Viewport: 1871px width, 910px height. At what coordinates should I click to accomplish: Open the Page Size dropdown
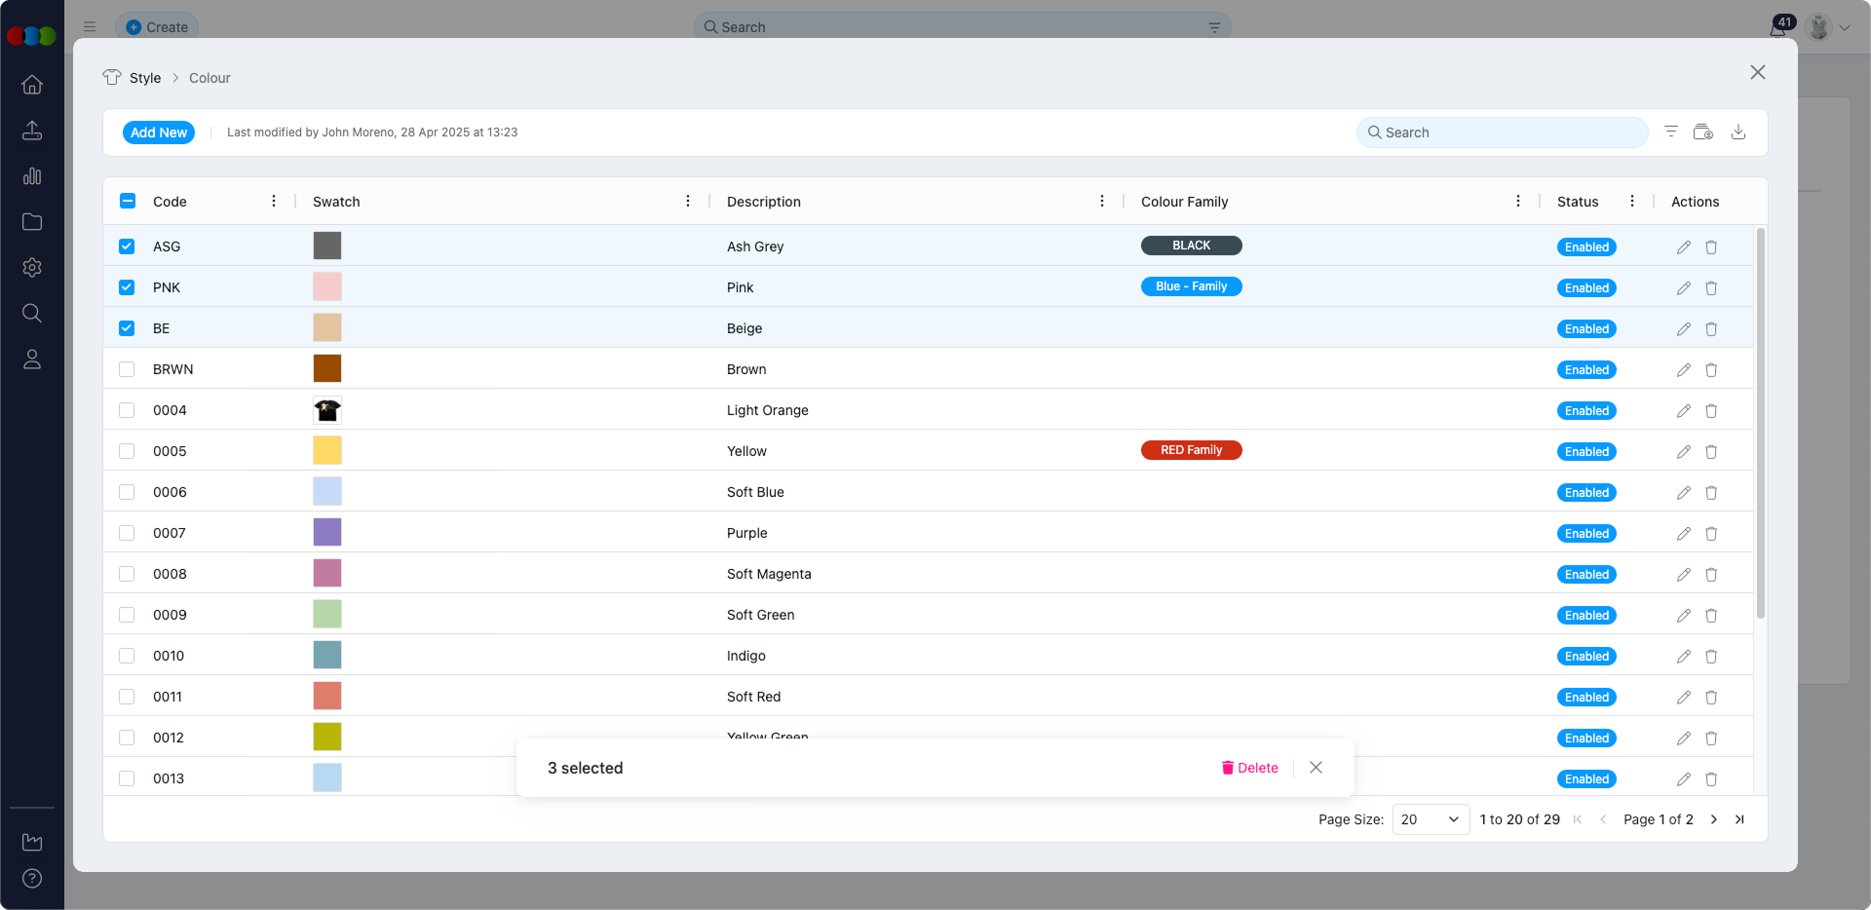click(1429, 819)
